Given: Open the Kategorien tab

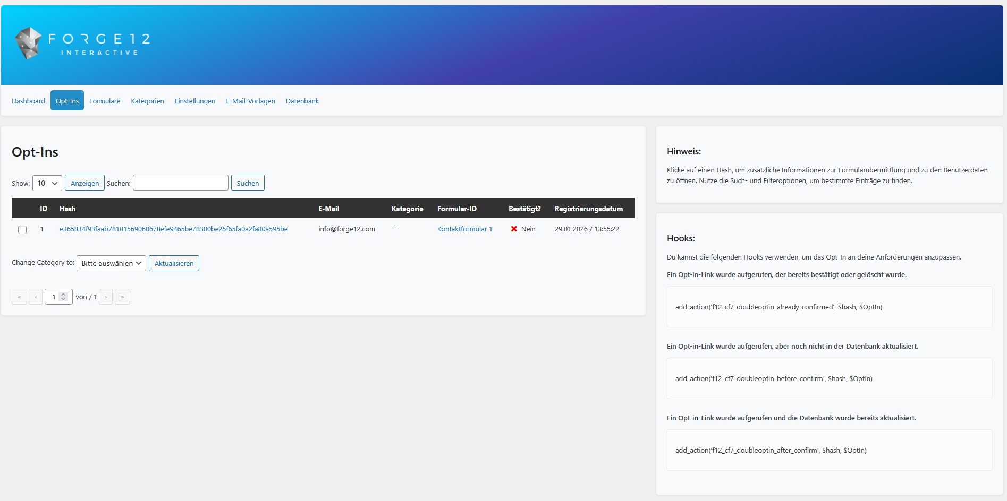Looking at the screenshot, I should pos(147,101).
